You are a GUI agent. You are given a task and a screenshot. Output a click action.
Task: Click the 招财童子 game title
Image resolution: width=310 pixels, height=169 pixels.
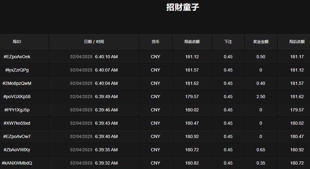click(183, 7)
